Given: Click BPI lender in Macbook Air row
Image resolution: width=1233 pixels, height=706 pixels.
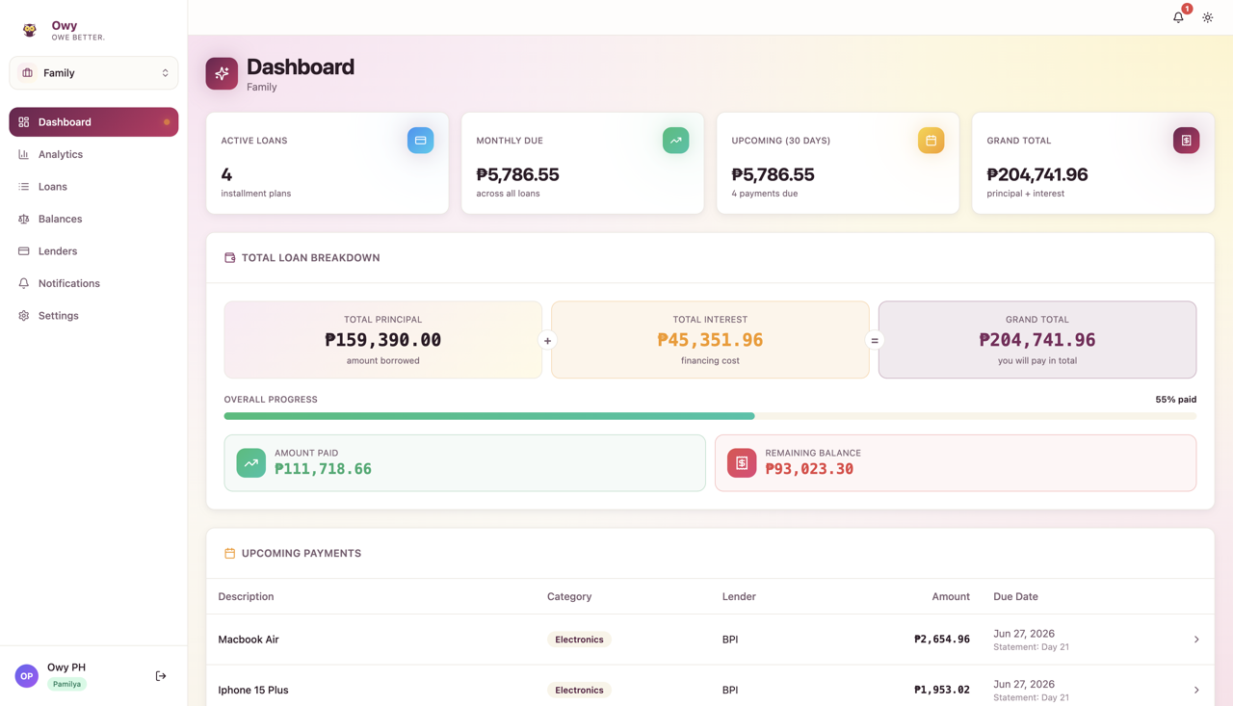Looking at the screenshot, I should pyautogui.click(x=730, y=640).
